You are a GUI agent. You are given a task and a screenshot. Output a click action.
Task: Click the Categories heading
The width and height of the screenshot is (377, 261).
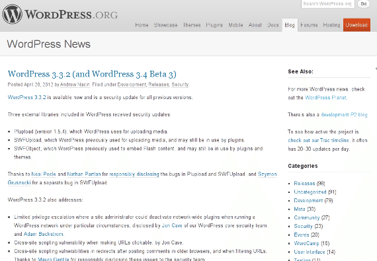point(303,166)
